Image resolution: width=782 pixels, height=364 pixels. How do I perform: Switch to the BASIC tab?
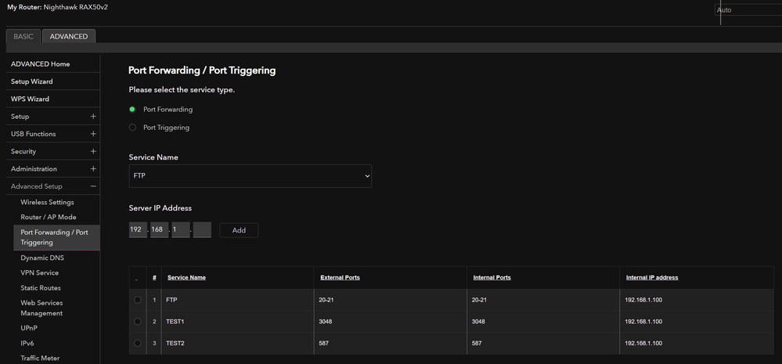23,36
